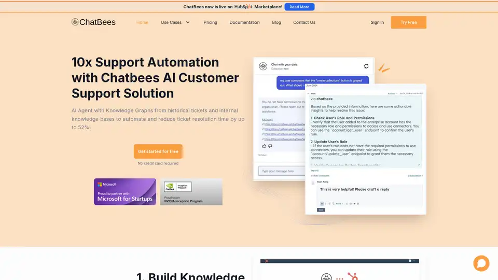Click the Microsoft for Startups badge
Image resolution: width=498 pixels, height=280 pixels.
click(125, 191)
